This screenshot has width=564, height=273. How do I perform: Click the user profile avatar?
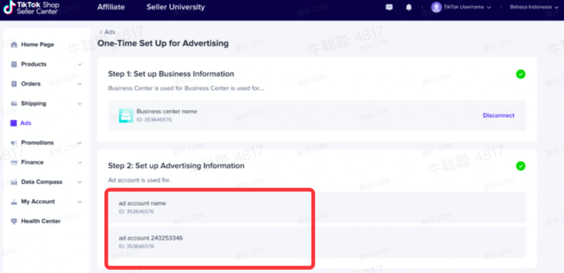[x=436, y=7]
